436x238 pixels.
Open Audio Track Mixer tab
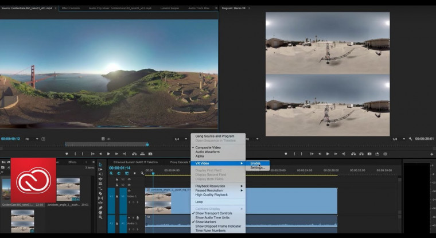(199, 9)
